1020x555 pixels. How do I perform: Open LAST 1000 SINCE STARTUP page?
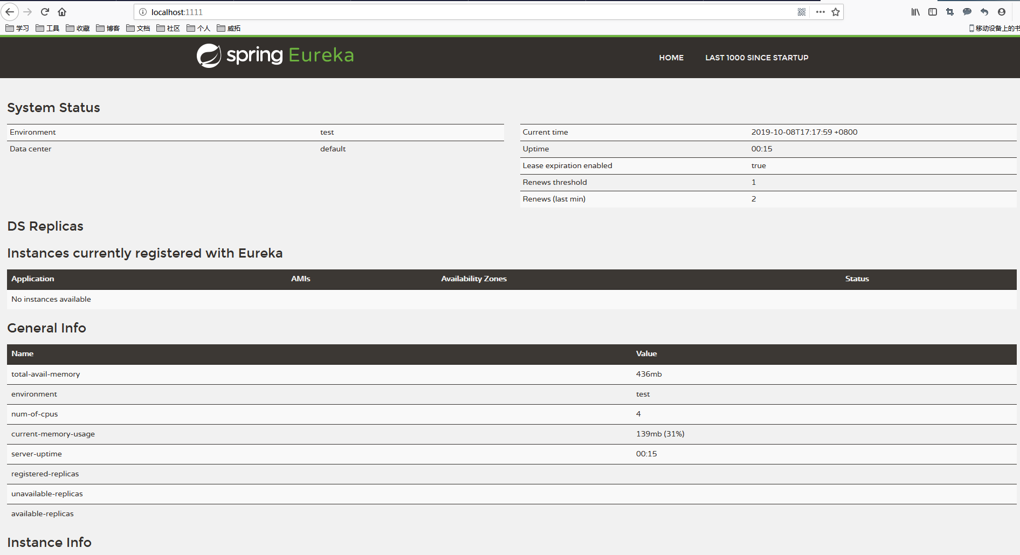point(757,58)
